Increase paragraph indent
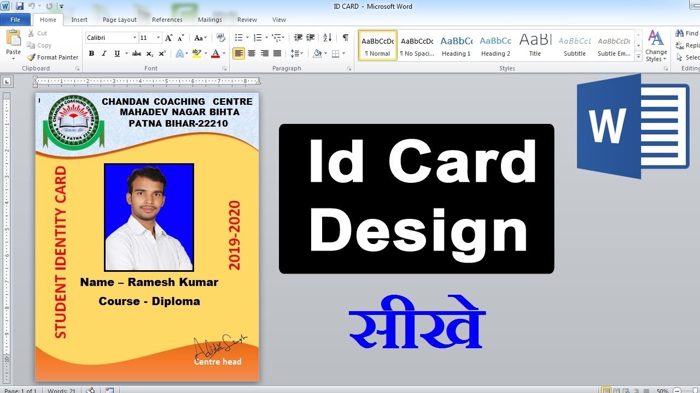The height and width of the screenshot is (393, 700). 311,38
